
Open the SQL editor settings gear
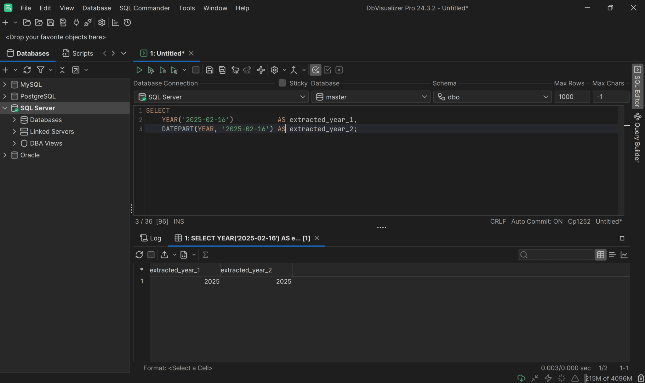(x=275, y=70)
